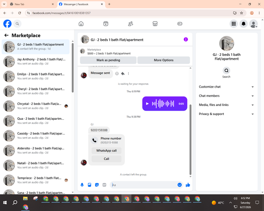Open the Gaming icon
264x211 pixels.
pyautogui.click(x=180, y=24)
